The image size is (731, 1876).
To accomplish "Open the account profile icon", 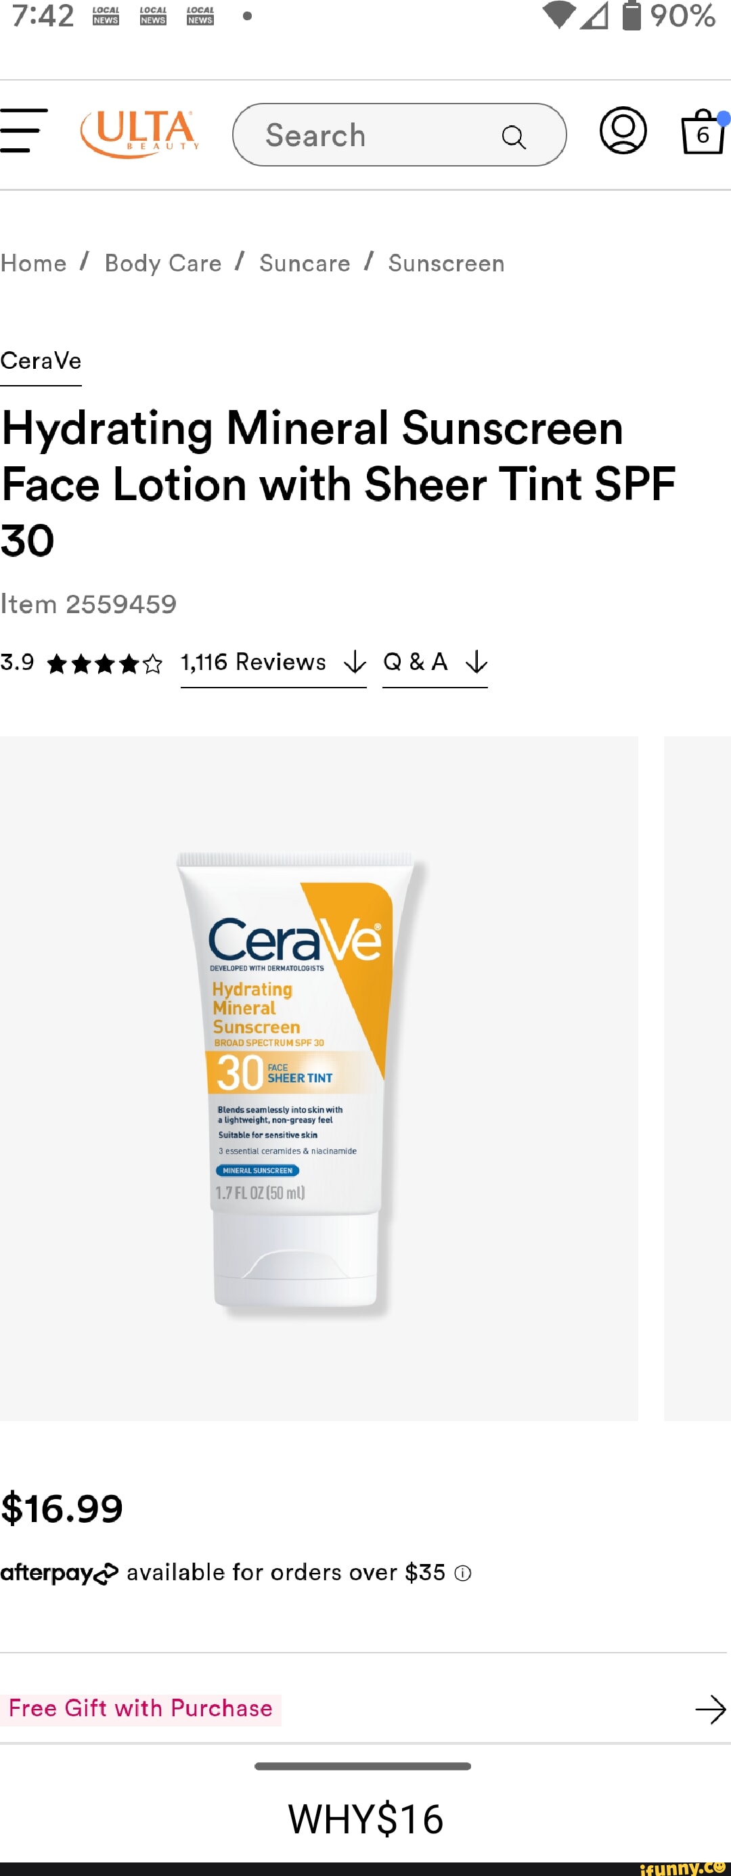I will tap(623, 131).
